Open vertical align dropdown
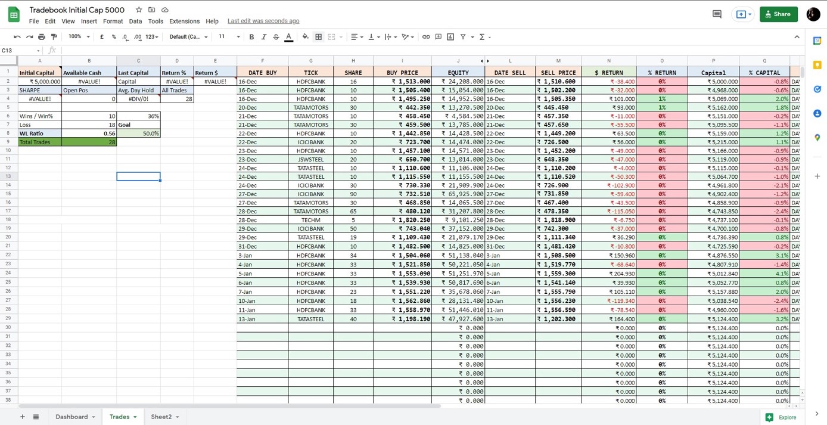The width and height of the screenshot is (827, 425). 374,37
